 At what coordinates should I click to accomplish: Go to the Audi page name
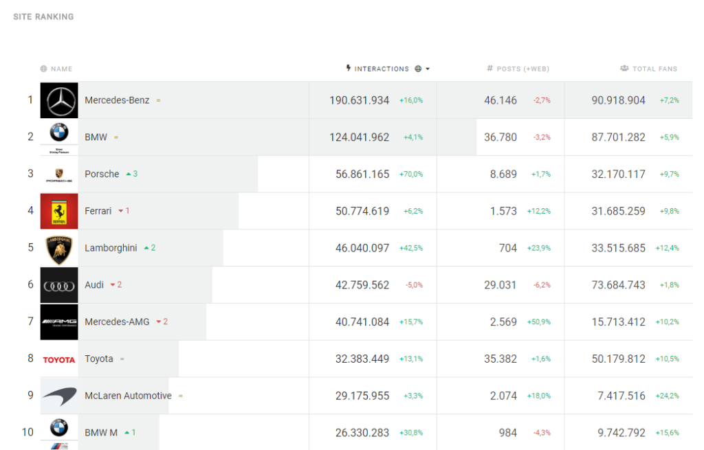[x=94, y=285]
